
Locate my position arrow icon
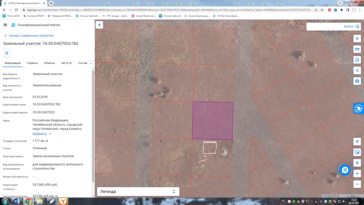click(x=357, y=142)
